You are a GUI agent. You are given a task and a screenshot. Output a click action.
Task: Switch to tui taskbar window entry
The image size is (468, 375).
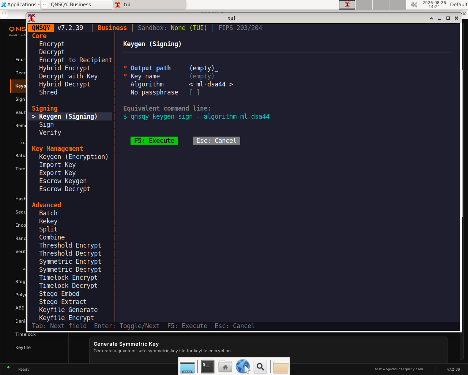tap(150, 5)
